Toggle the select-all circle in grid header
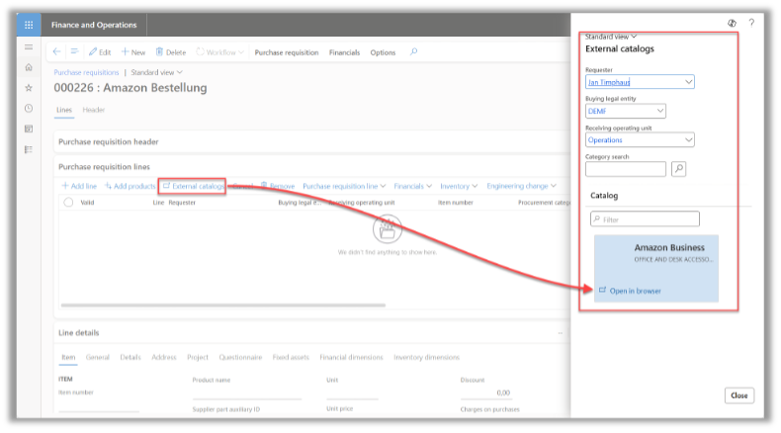This screenshot has height=433, width=781. (69, 203)
